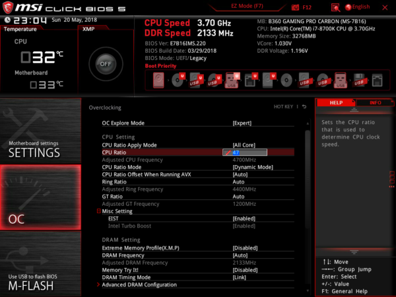
Task: Click the Adjusted DRAM Frequency 2133MHz value
Action: [x=244, y=263]
